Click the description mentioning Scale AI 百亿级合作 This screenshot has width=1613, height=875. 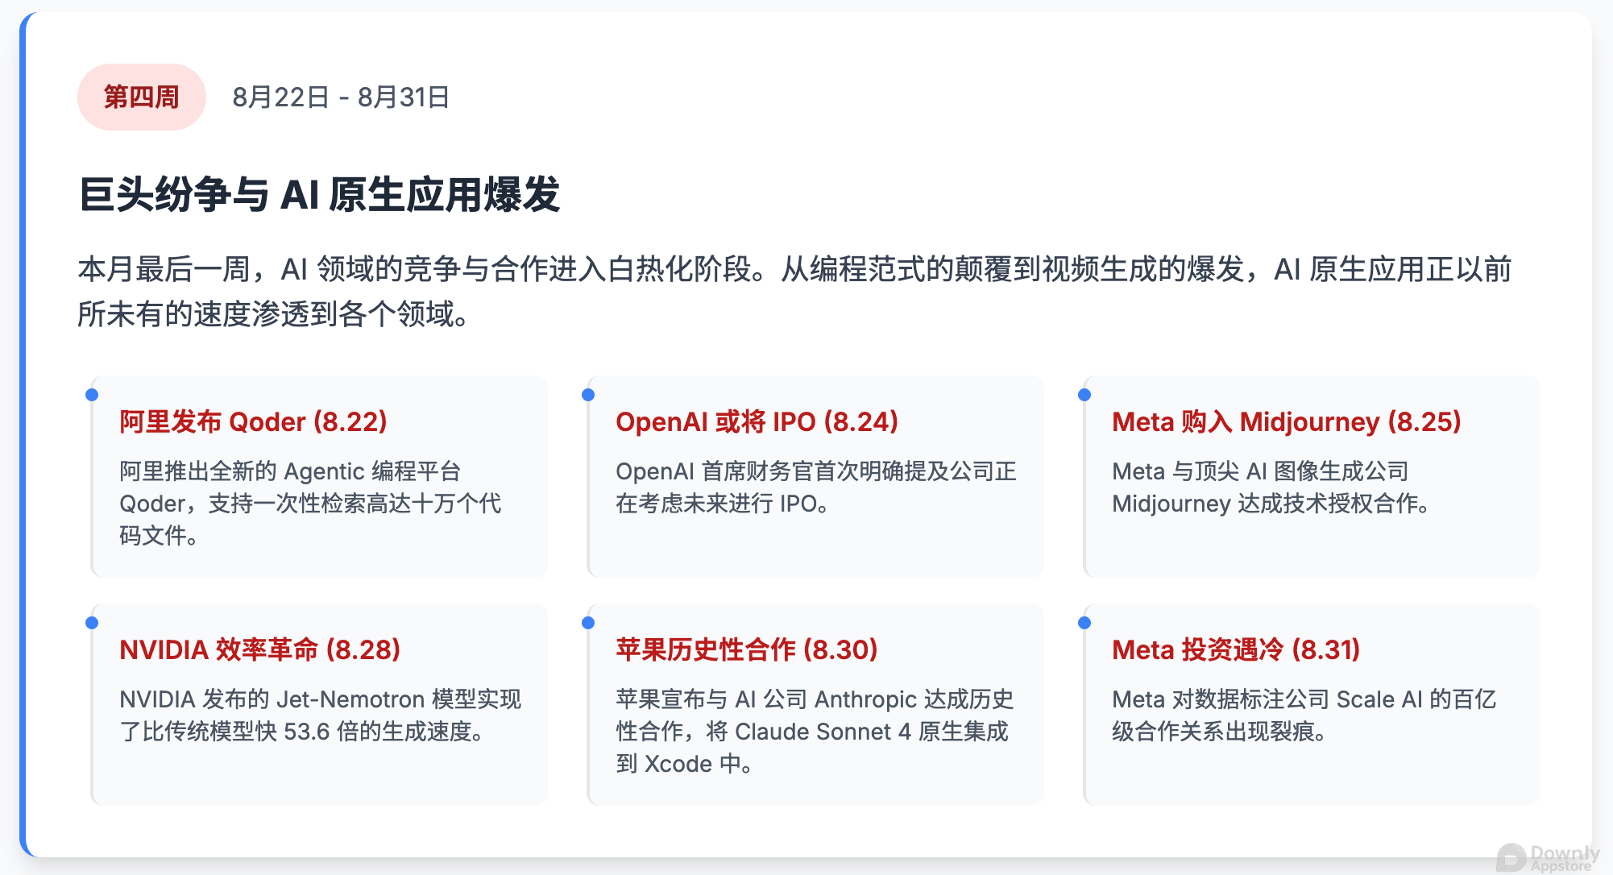[1304, 715]
